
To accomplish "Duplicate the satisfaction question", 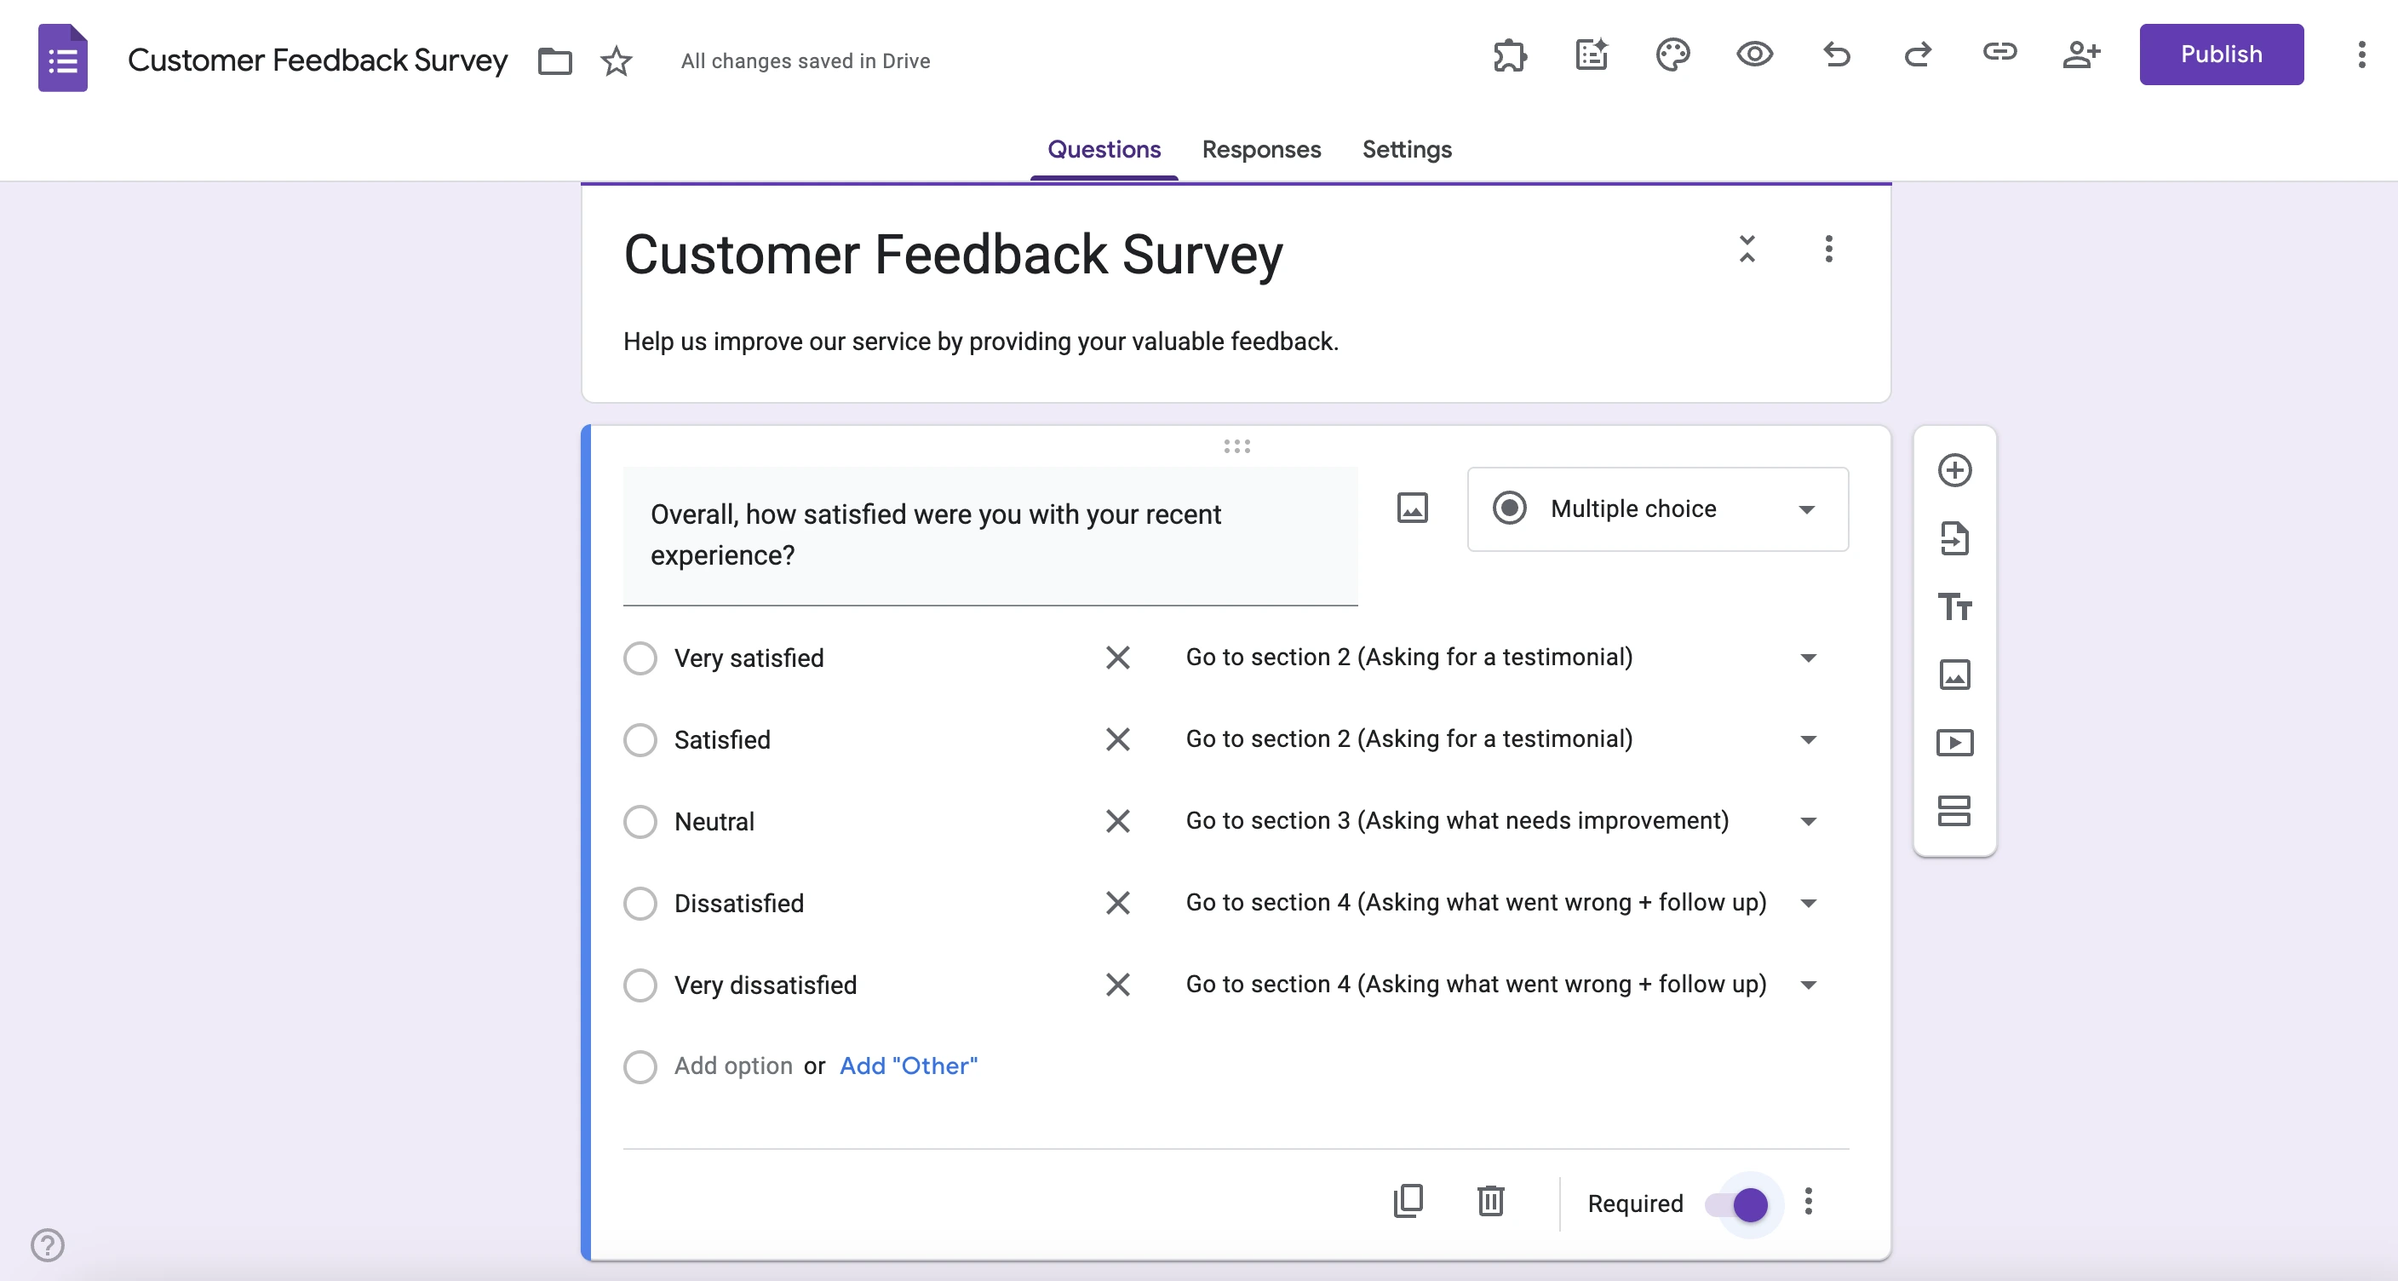I will pos(1408,1201).
